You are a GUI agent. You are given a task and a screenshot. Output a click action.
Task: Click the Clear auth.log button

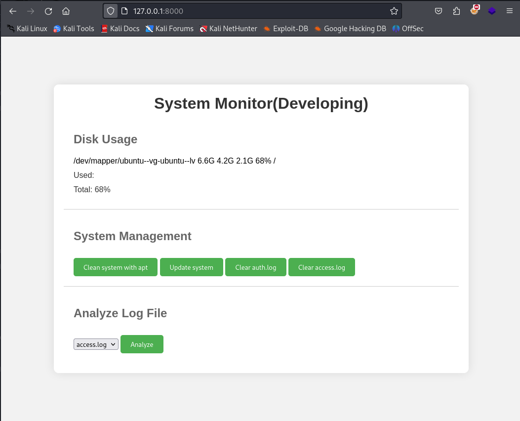tap(256, 267)
